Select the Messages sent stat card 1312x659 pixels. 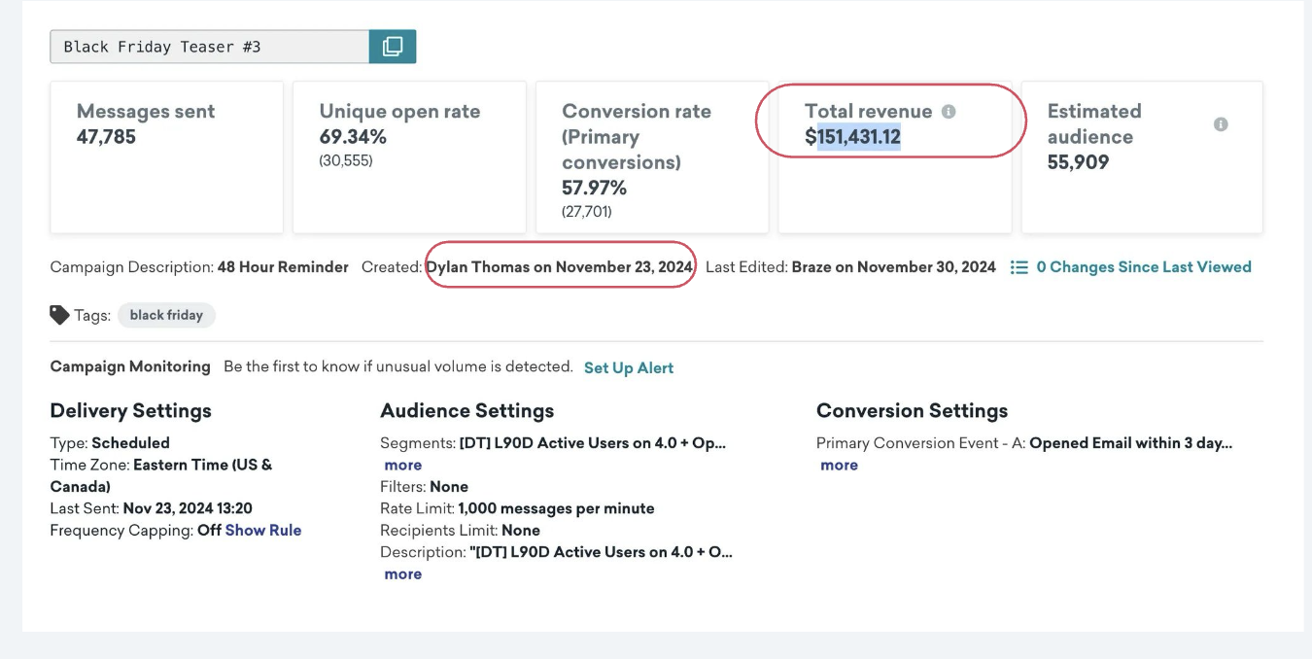(x=166, y=156)
